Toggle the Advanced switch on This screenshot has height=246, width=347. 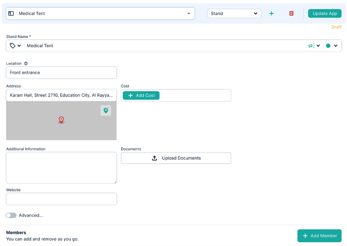pyautogui.click(x=11, y=215)
